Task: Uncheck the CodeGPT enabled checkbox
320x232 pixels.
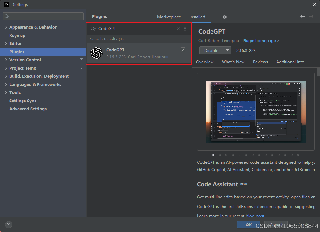Action: pos(183,50)
